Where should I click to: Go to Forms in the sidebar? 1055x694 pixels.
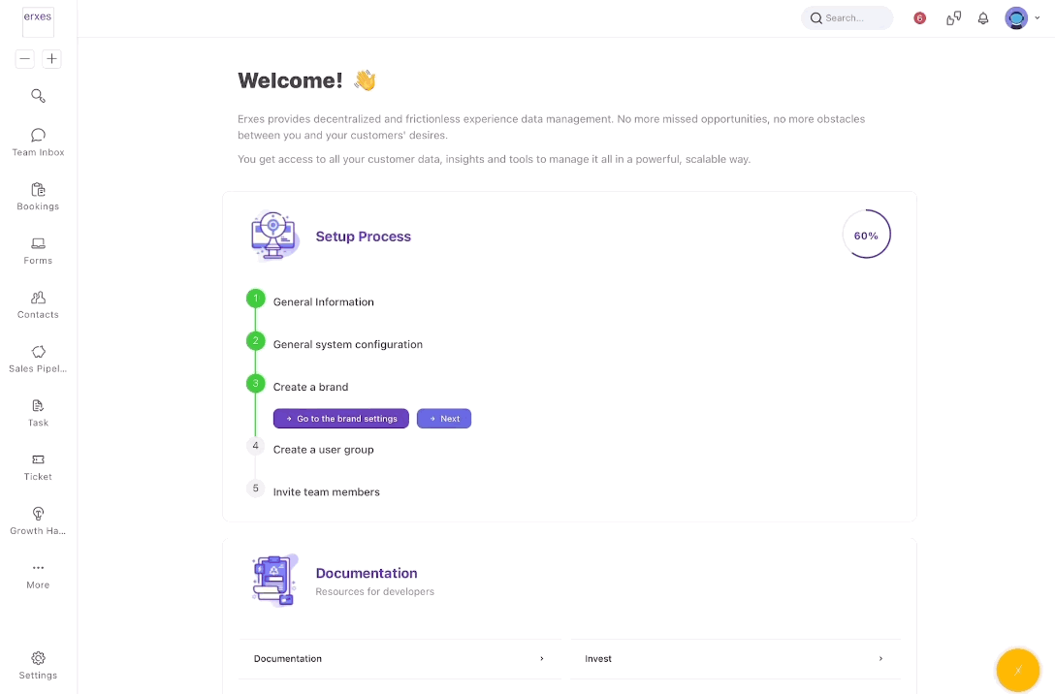pyautogui.click(x=38, y=251)
